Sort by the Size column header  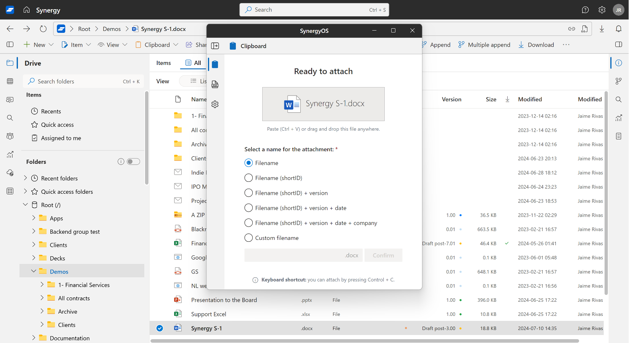(491, 99)
